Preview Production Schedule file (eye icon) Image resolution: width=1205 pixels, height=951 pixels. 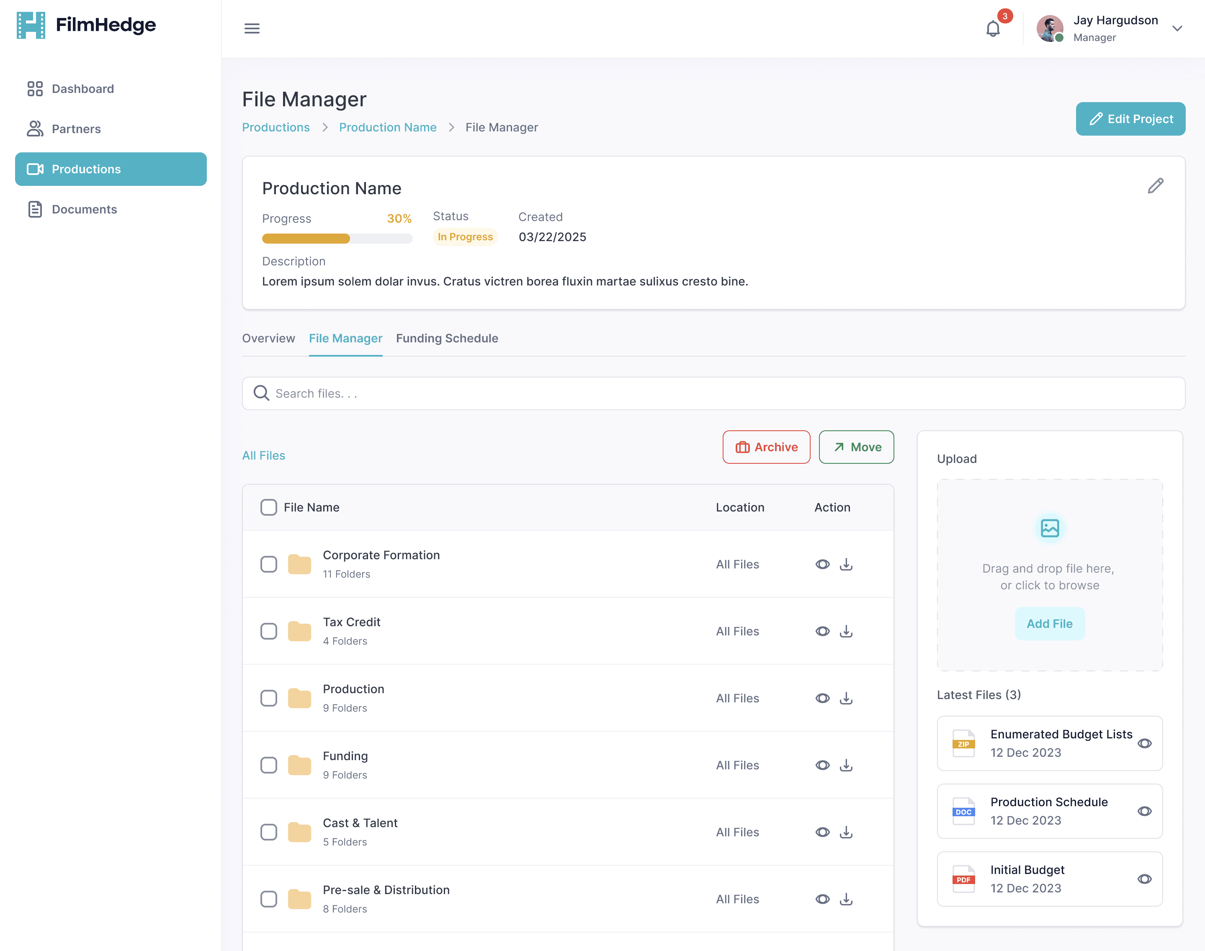(1144, 811)
